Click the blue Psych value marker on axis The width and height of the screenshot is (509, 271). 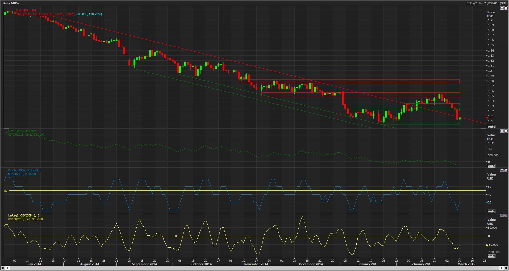click(x=487, y=203)
